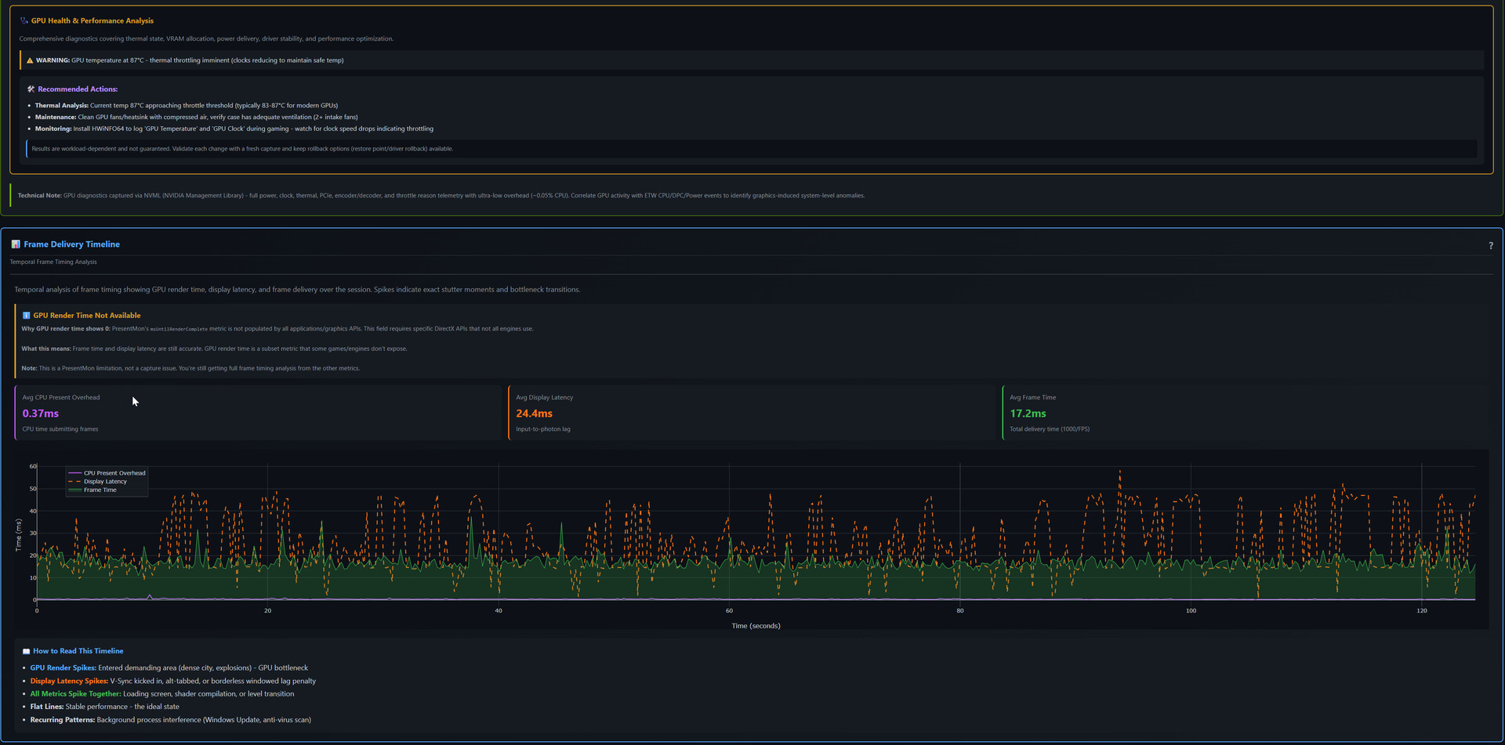Select the Avg CPU Present Overhead card
1505x745 pixels.
[258, 413]
